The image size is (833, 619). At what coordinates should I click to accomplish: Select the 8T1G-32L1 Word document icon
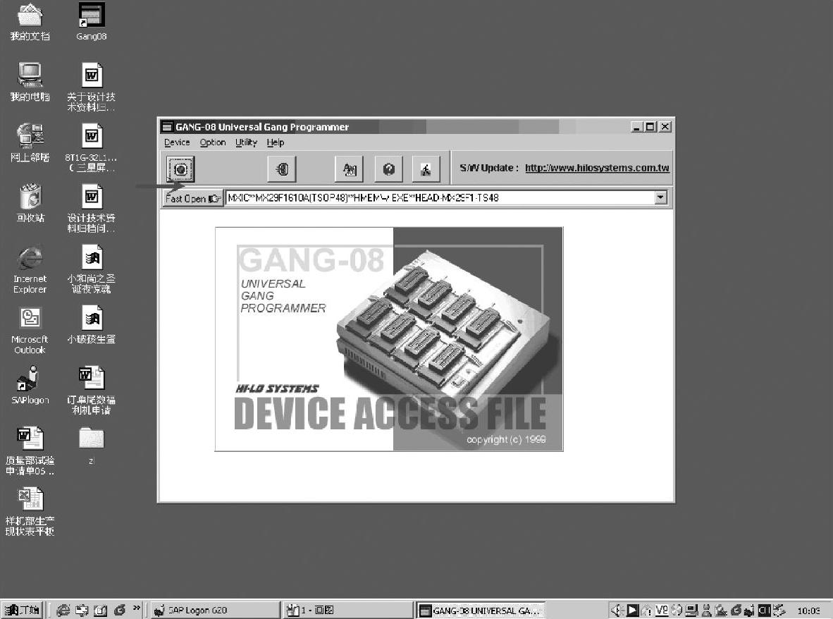91,148
